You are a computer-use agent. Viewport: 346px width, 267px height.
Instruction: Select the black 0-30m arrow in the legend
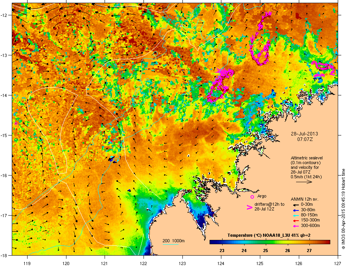[296, 205]
